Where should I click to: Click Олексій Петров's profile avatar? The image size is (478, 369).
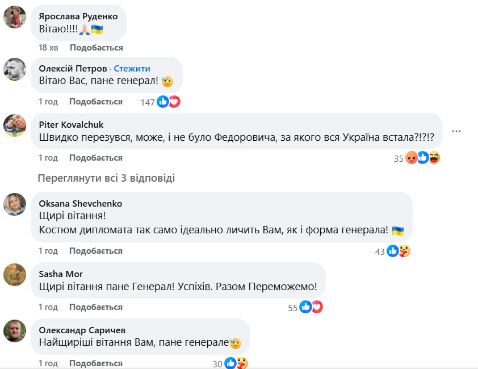coord(14,69)
